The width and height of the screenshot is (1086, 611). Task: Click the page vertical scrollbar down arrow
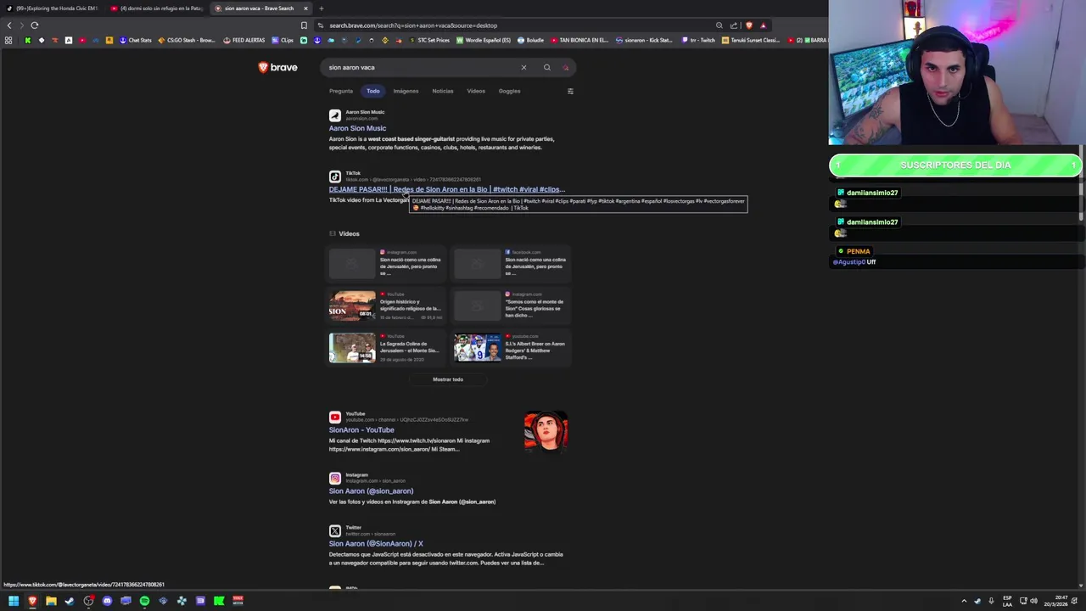[x=1081, y=586]
